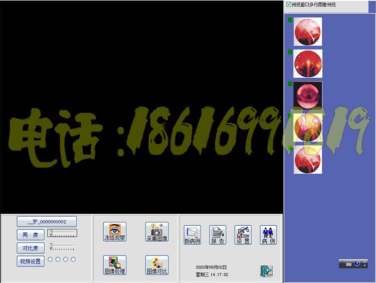Select the second thumbnail with dark red arches
Viewport: 376px width, 283px height.
coord(308,64)
